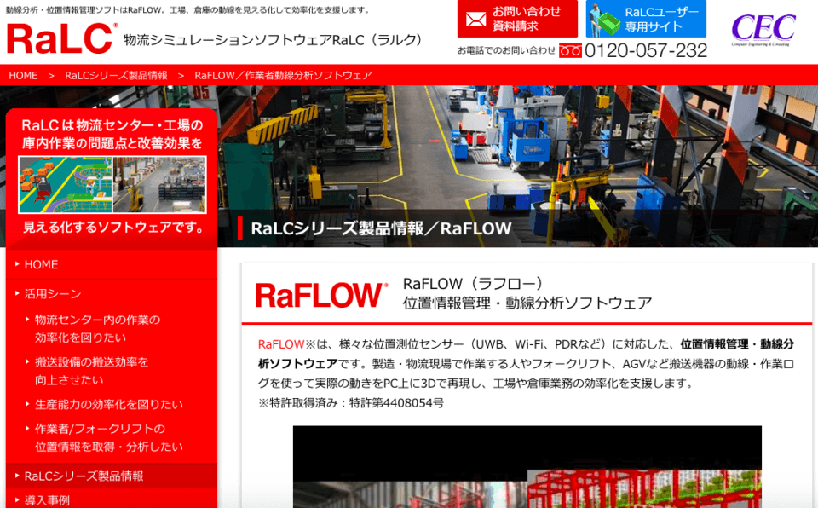Click the free dial phone icon
Screen dimensions: 818x508
point(570,51)
